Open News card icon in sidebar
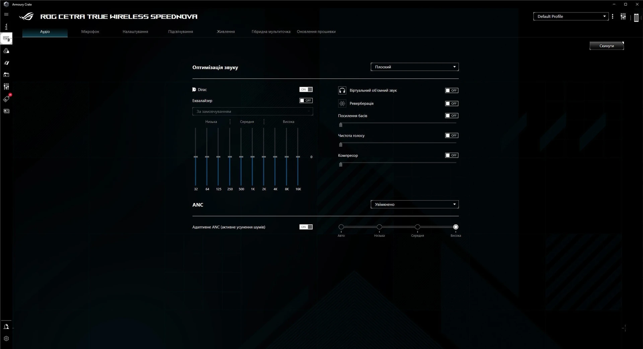The height and width of the screenshot is (349, 643). tap(6, 111)
